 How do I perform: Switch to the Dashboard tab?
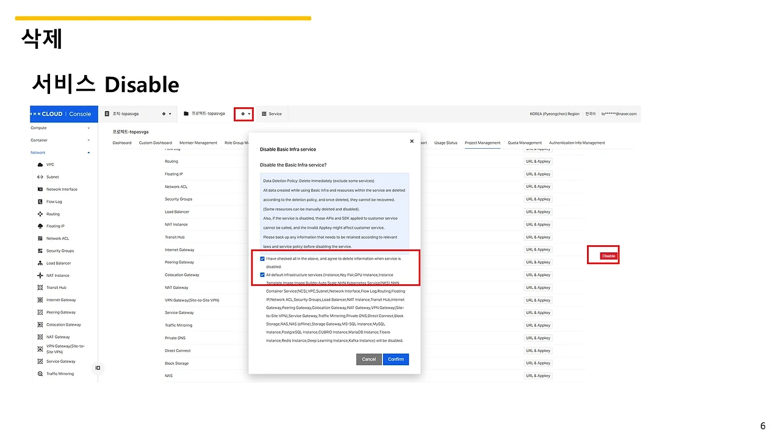tap(122, 143)
